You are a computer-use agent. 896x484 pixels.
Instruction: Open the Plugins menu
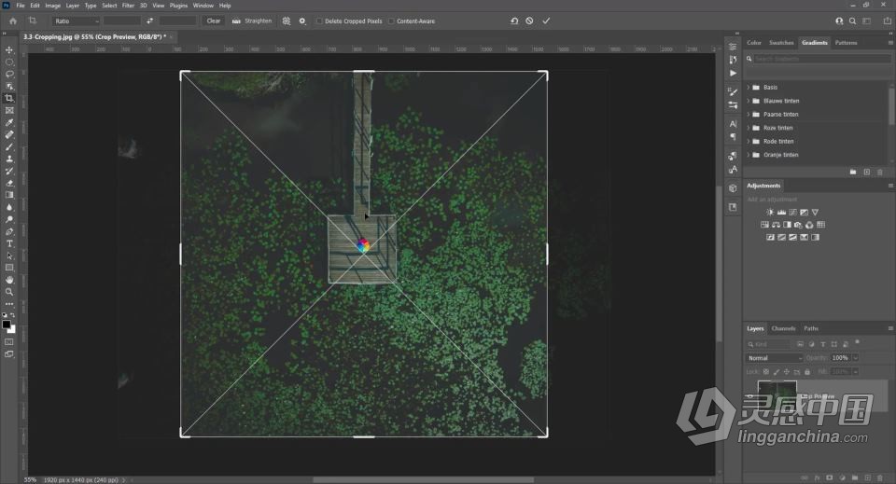click(178, 6)
